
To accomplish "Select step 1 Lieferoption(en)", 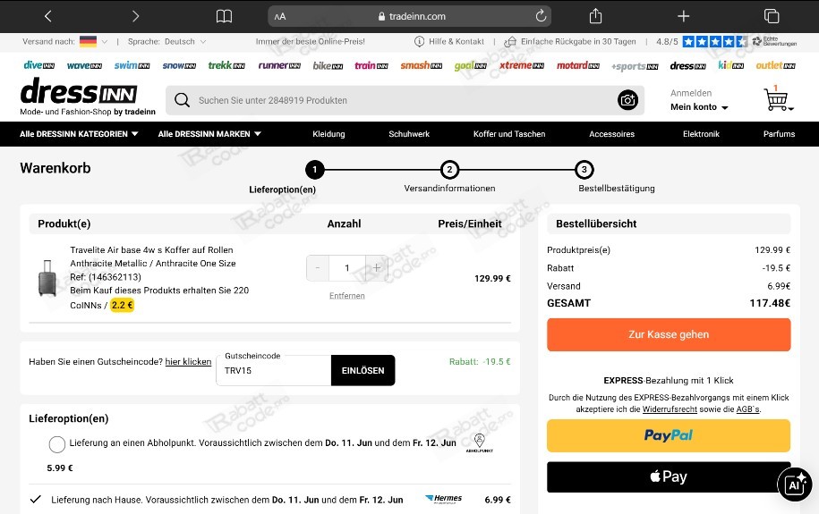I will click(x=314, y=170).
